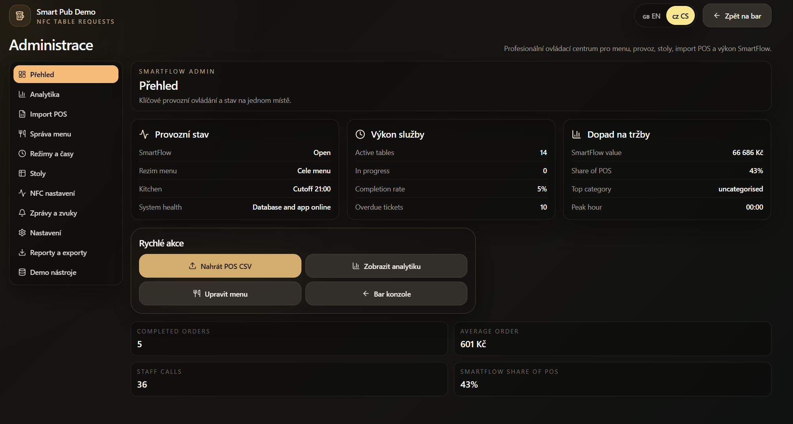Click the Administrace page heading
The height and width of the screenshot is (424, 793).
[51, 45]
